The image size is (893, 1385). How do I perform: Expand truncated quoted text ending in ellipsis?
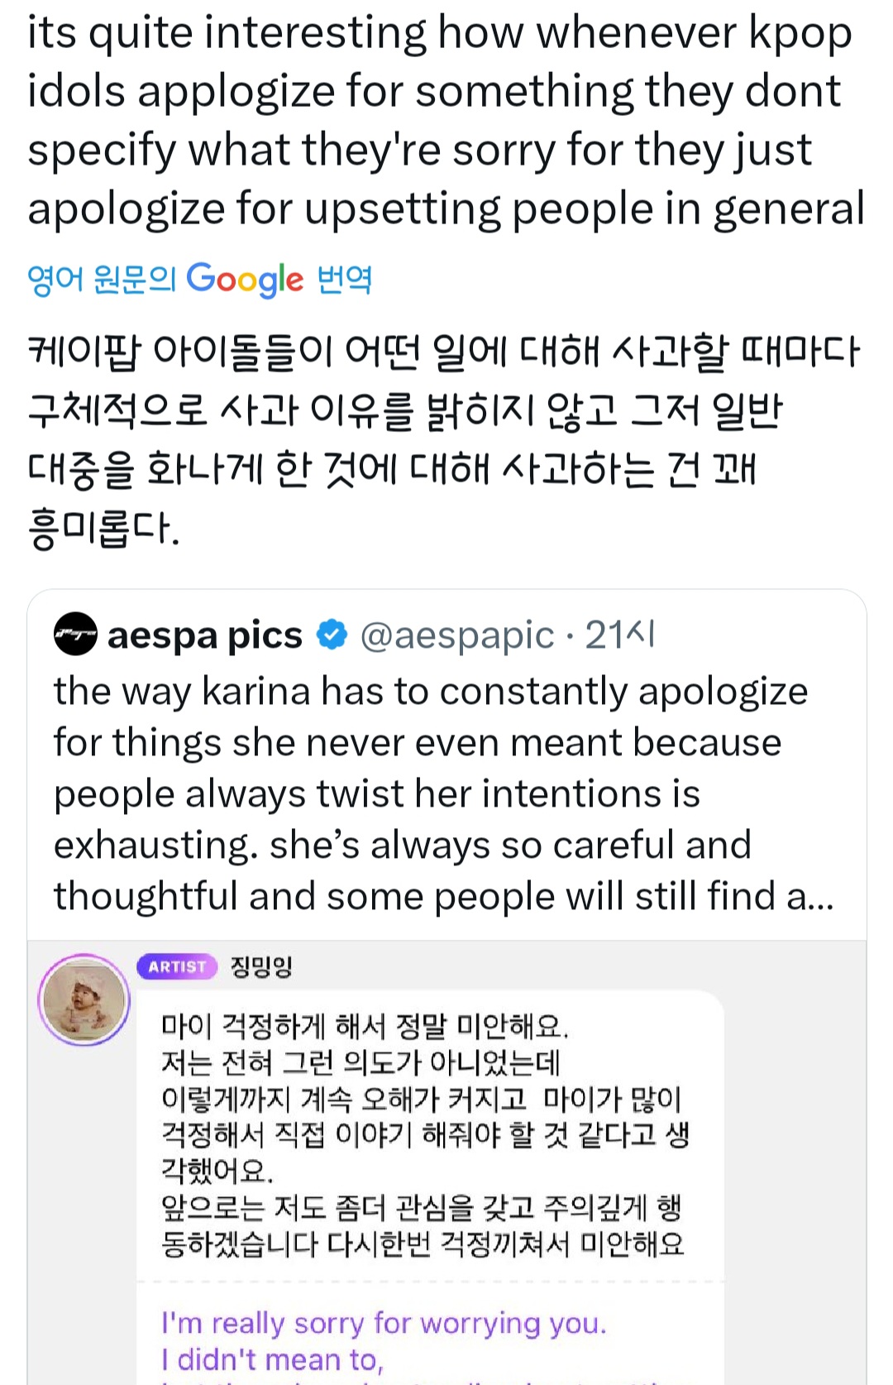tap(810, 896)
